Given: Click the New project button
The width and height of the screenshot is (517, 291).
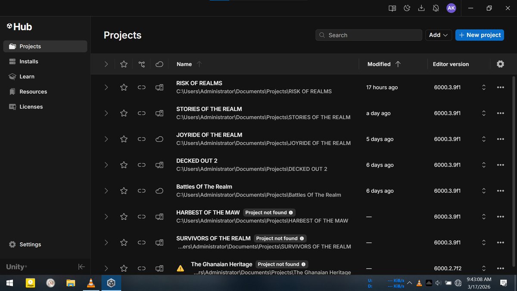Looking at the screenshot, I should click(x=480, y=35).
